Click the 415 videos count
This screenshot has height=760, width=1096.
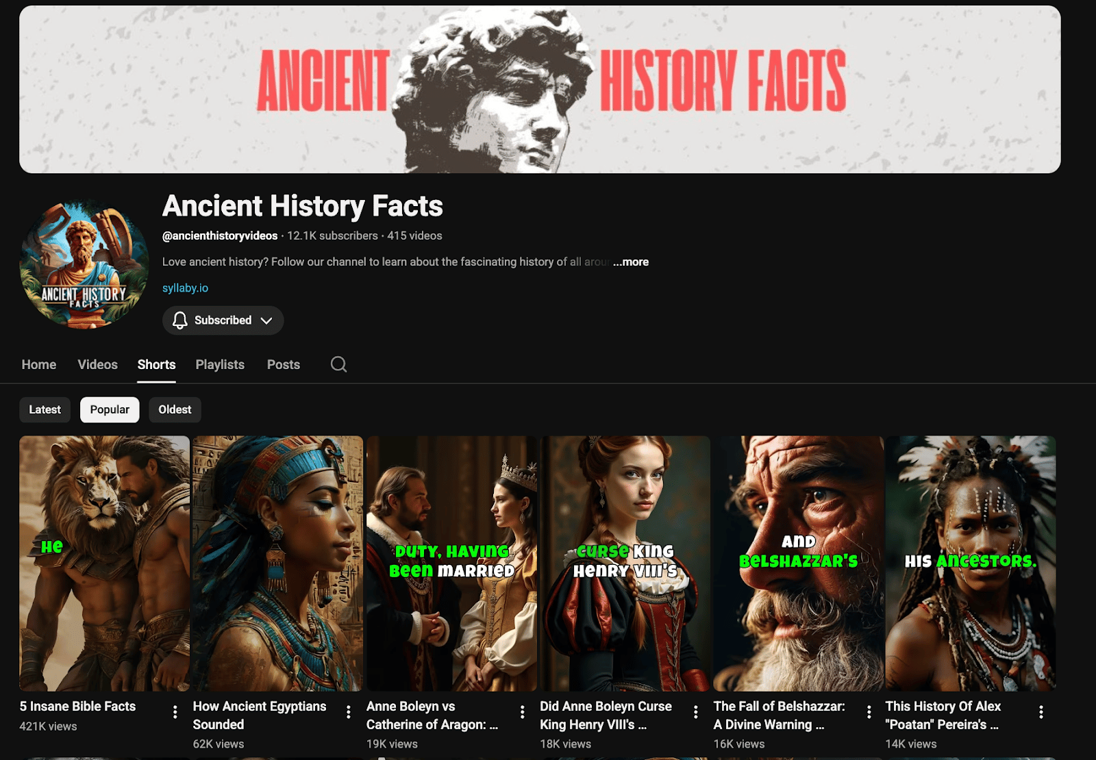414,236
